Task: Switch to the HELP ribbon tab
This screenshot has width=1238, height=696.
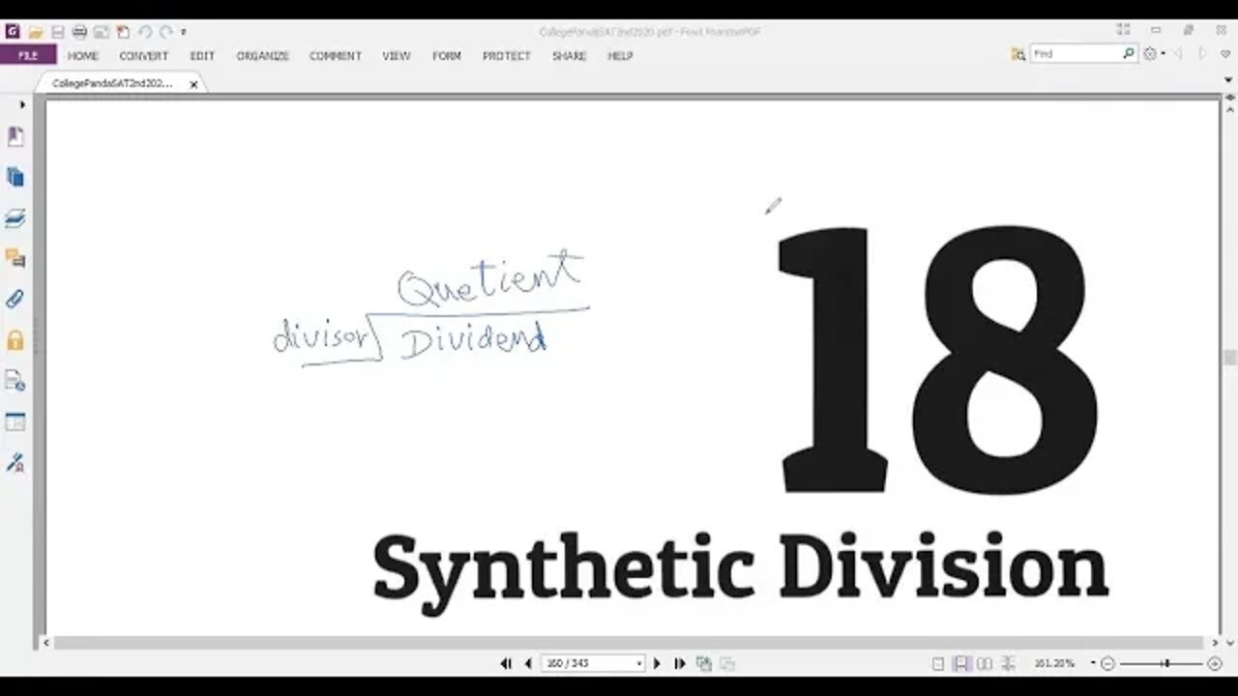Action: pyautogui.click(x=620, y=56)
